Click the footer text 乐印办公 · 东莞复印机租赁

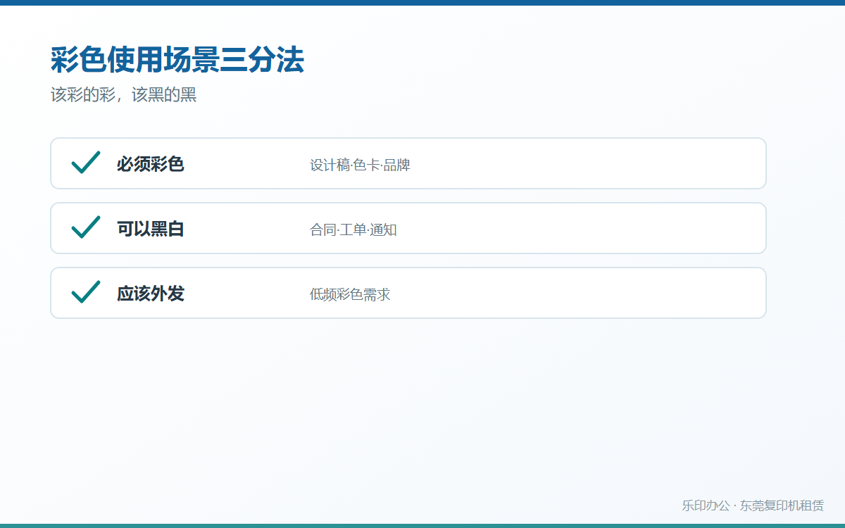coord(753,505)
